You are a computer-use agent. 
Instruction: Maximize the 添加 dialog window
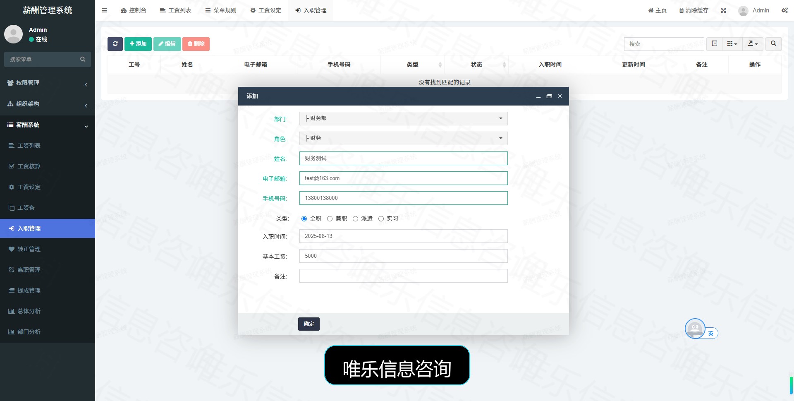point(549,96)
